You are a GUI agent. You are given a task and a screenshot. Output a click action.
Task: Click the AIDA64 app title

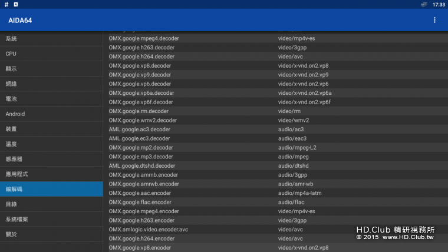coord(20,20)
